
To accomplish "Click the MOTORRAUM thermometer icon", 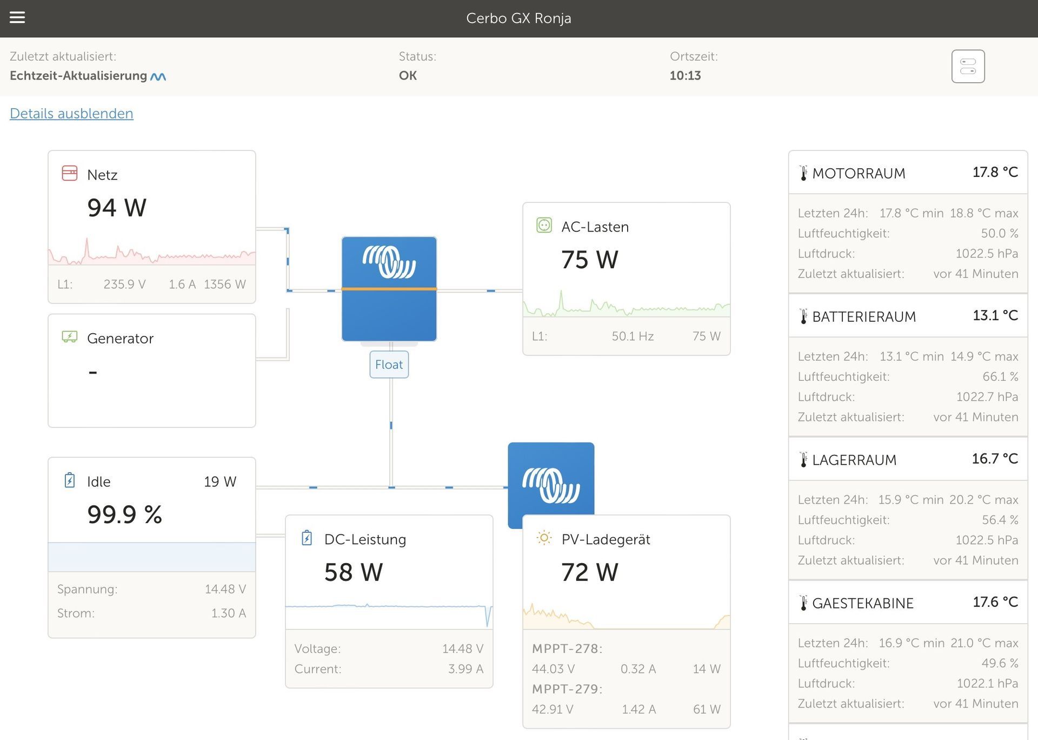I will 803,173.
